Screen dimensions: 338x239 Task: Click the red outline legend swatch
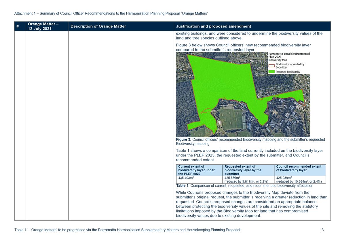(x=271, y=66)
